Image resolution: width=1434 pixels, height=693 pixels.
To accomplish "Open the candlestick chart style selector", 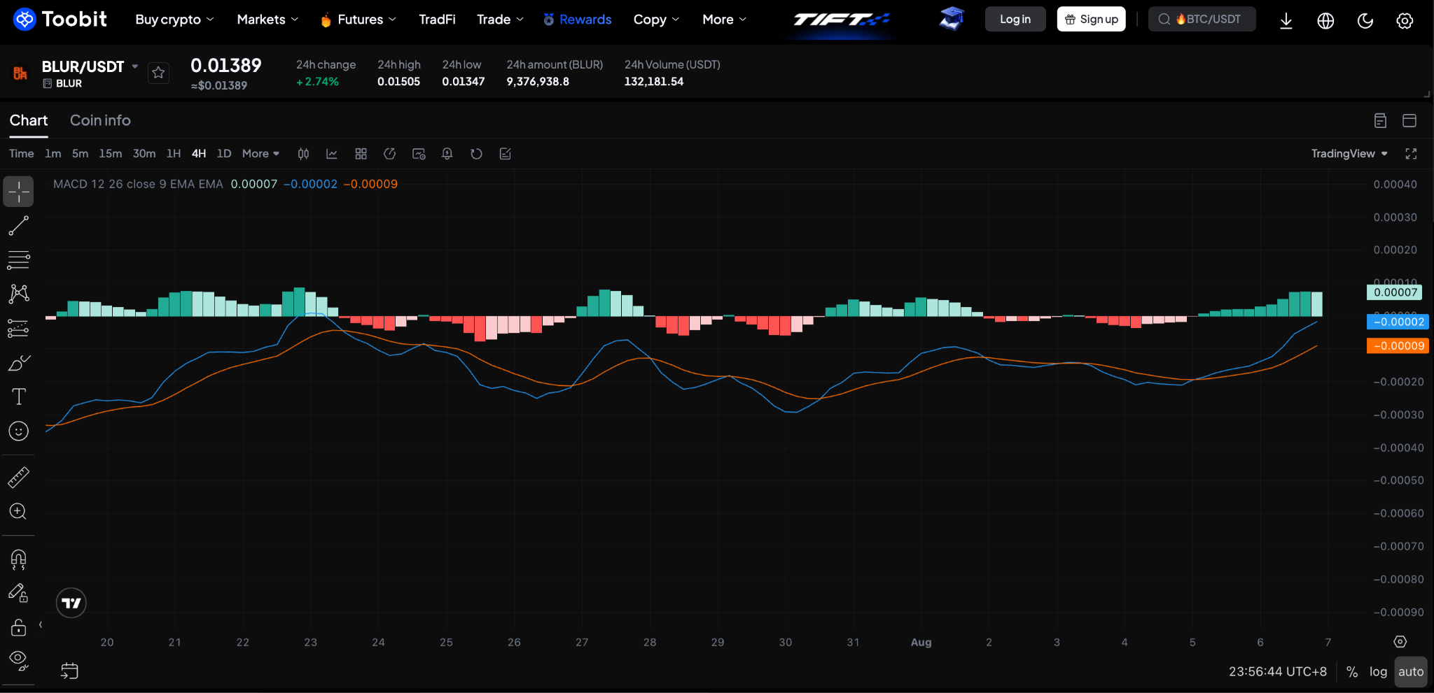I will 303,154.
